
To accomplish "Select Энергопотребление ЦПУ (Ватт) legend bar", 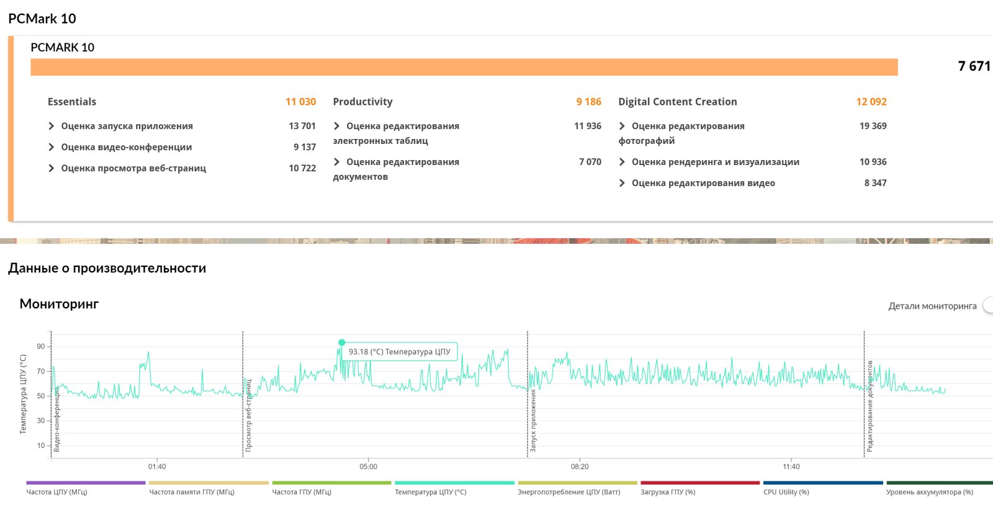I will pos(577,483).
